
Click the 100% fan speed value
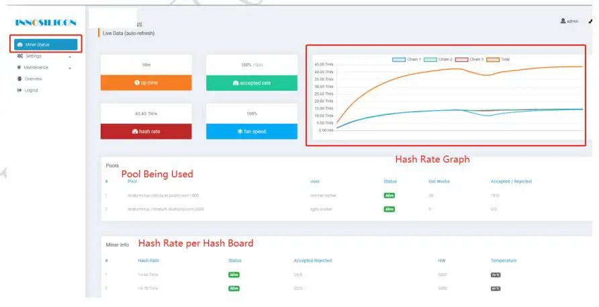coord(252,114)
